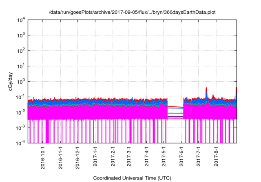Click the 2017-5-1 date label
This screenshot has width=261, height=182.
pyautogui.click(x=164, y=156)
